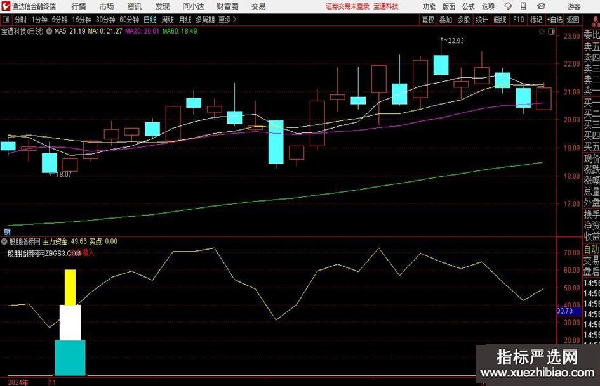This screenshot has height=386, width=600.
Task: Click the 游客 user label
Action: 574,6
